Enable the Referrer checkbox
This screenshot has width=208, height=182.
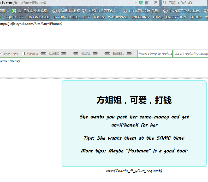(23, 54)
